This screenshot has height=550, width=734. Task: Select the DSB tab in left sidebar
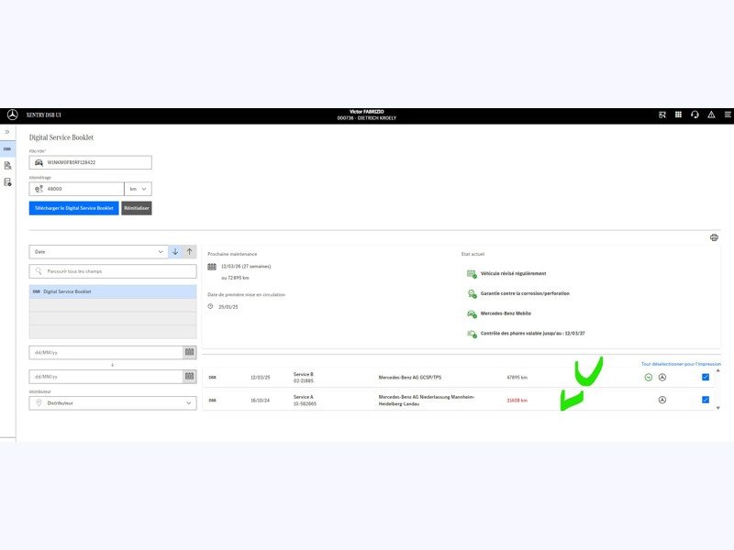click(x=7, y=148)
